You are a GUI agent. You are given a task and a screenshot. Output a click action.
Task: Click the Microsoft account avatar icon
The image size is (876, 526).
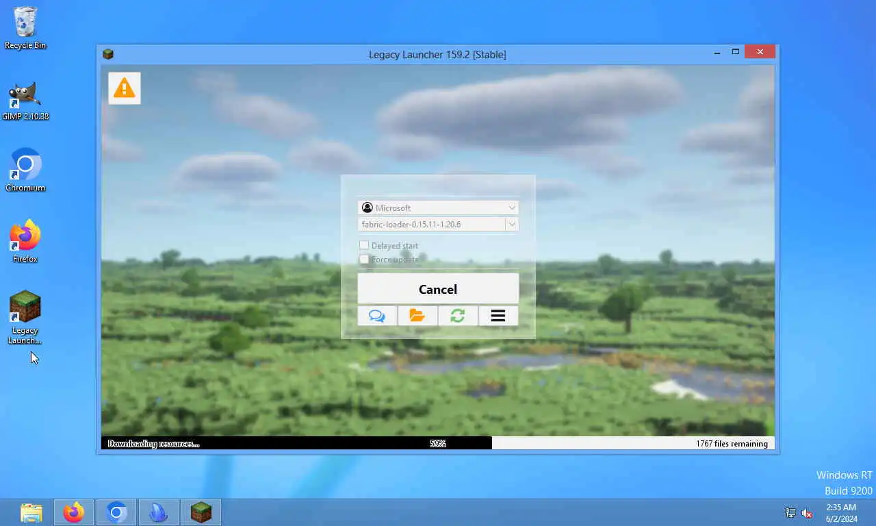point(368,208)
